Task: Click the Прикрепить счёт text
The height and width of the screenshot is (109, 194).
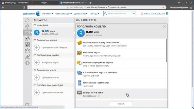Action: (x=50, y=78)
